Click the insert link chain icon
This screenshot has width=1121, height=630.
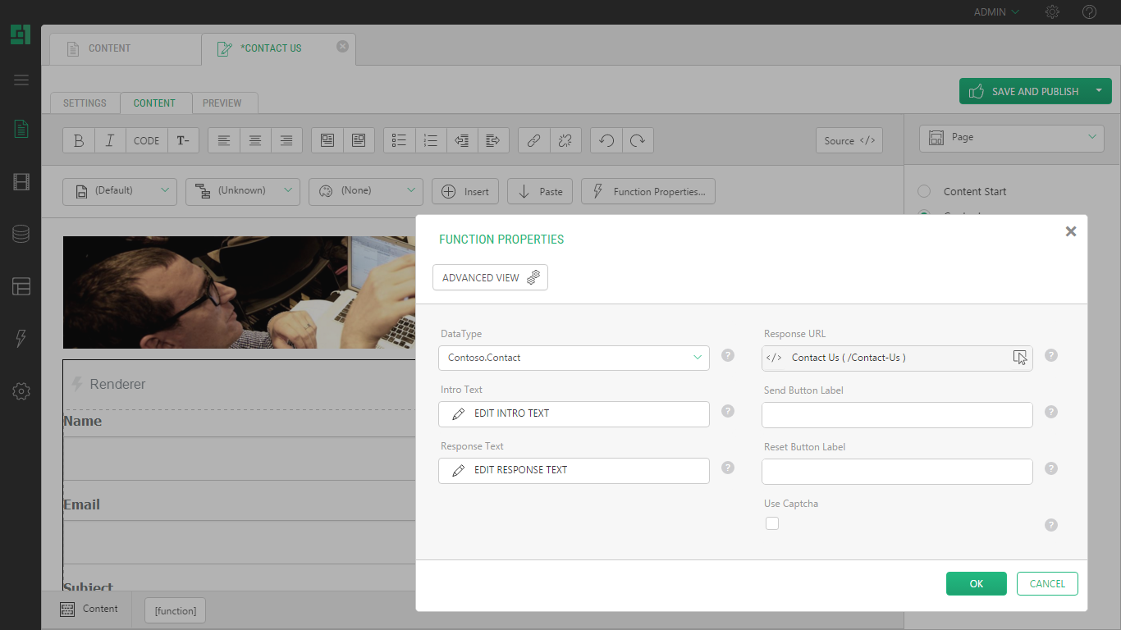pyautogui.click(x=533, y=140)
